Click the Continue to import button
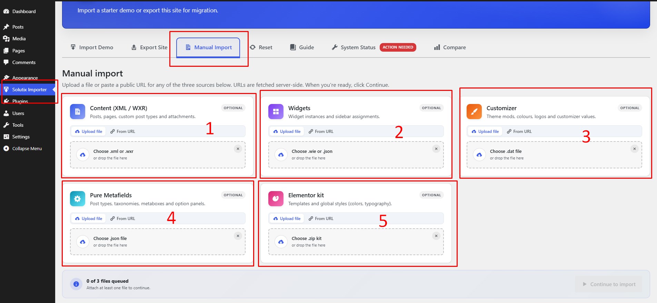Viewport: 657px width, 303px height. [x=609, y=284]
